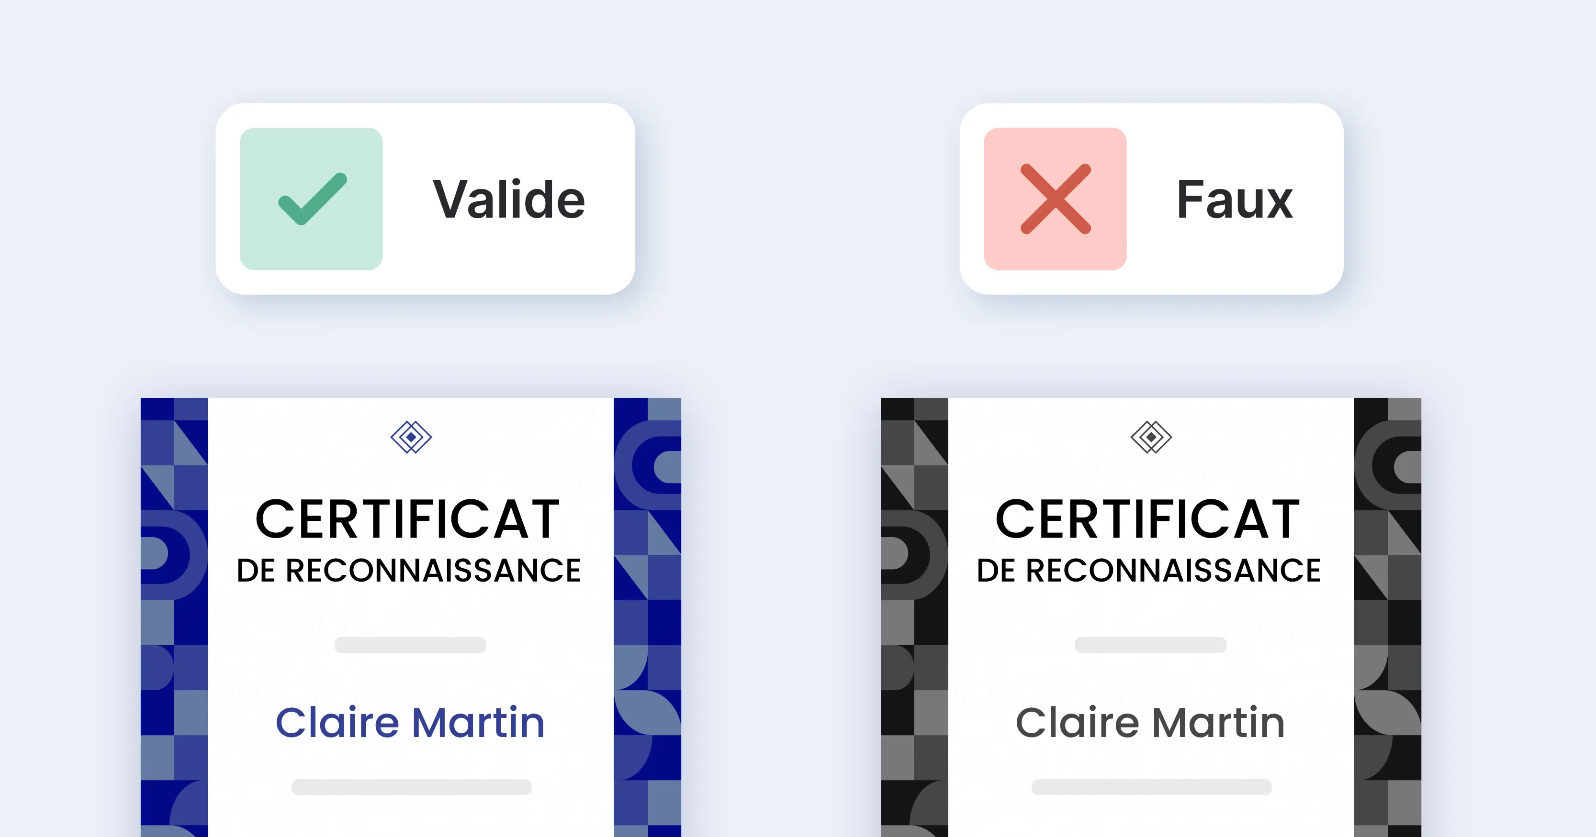1596x837 pixels.
Task: Click the short placeholder bar above the gray name
Action: (1150, 644)
